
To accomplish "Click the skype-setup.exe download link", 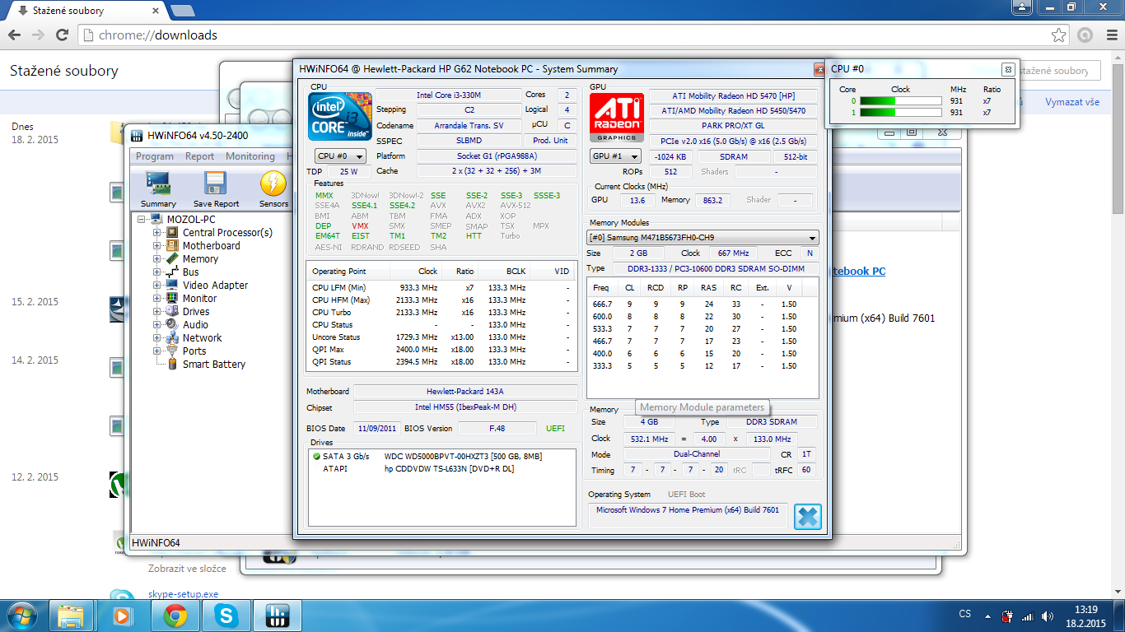I will [184, 594].
